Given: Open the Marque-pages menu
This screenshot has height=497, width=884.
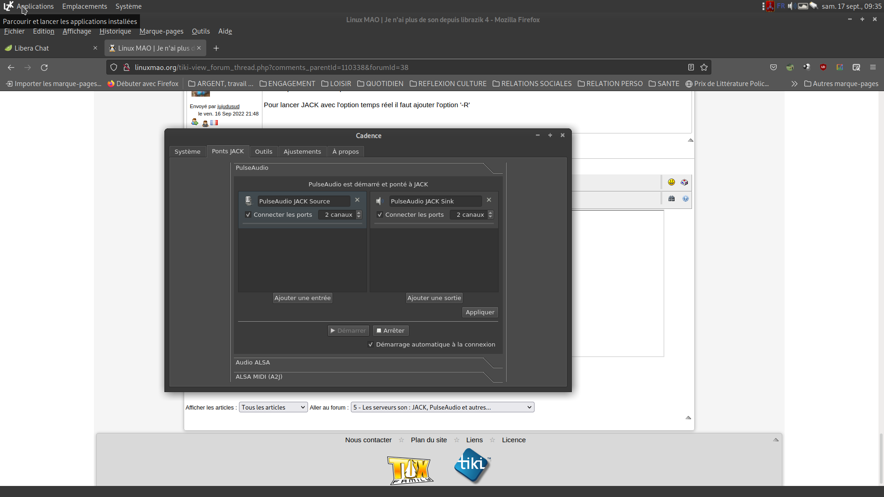Looking at the screenshot, I should click(x=161, y=31).
